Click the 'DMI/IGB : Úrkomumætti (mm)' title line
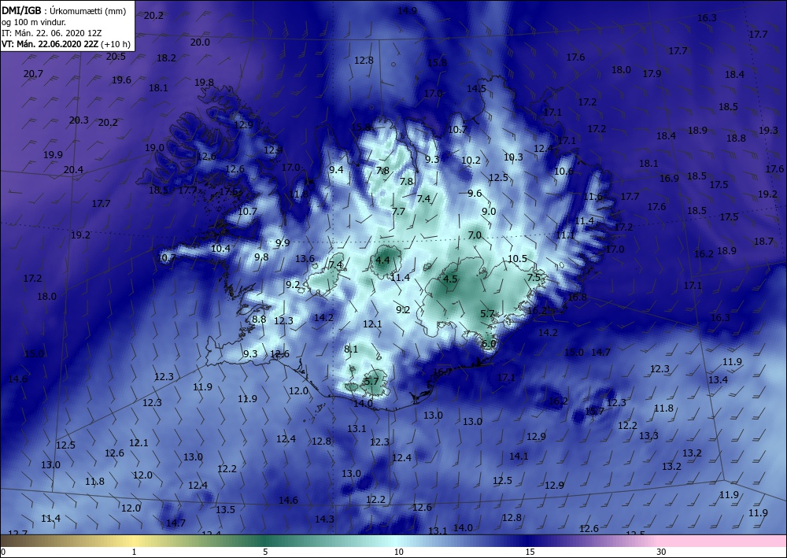 point(64,12)
